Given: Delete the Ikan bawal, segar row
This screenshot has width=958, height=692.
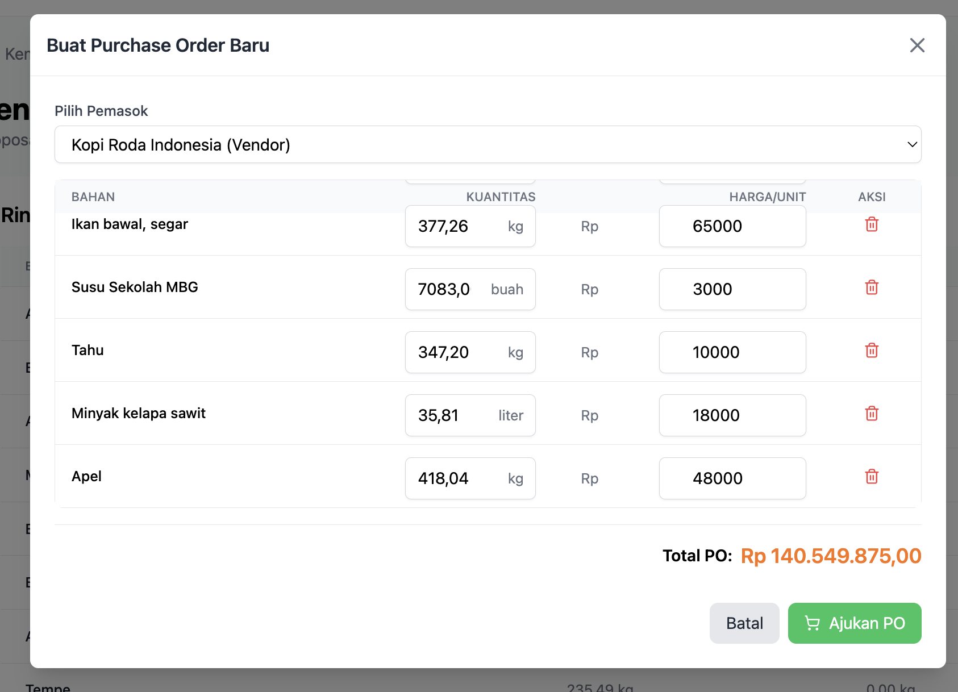Looking at the screenshot, I should point(872,225).
